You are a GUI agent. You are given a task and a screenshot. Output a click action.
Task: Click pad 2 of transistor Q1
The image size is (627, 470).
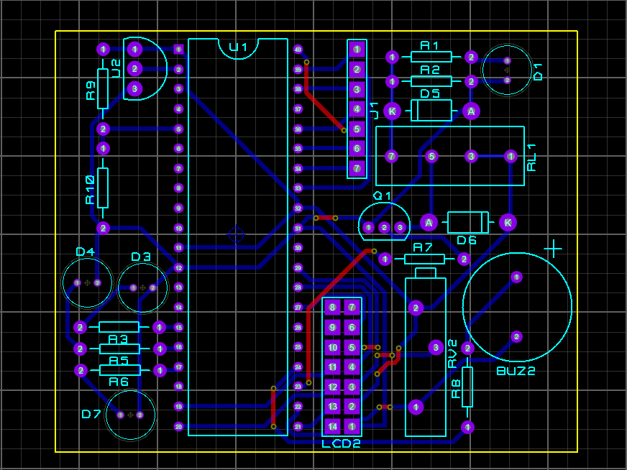click(384, 227)
